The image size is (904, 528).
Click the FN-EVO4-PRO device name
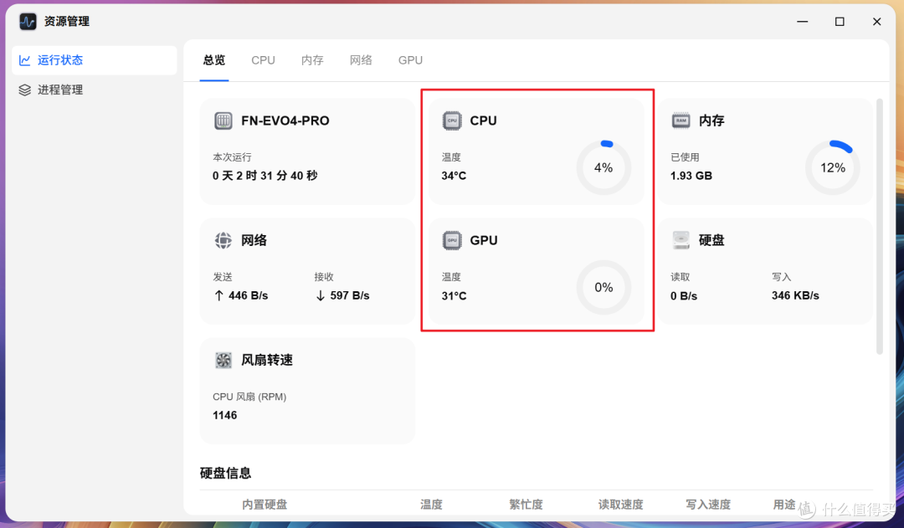point(285,120)
